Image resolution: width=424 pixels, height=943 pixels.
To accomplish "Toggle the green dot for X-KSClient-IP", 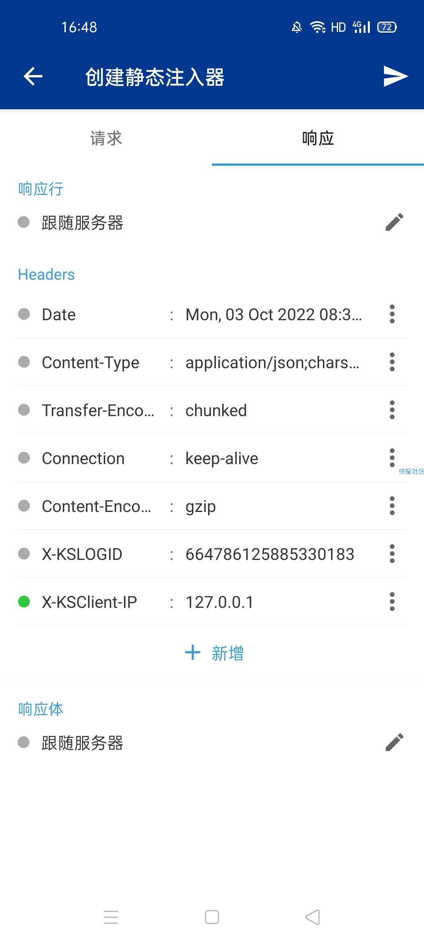I will pos(24,602).
